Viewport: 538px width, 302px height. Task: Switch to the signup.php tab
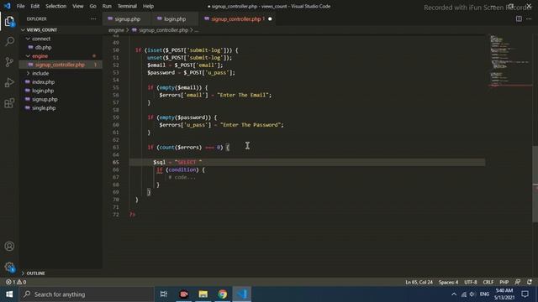point(126,19)
